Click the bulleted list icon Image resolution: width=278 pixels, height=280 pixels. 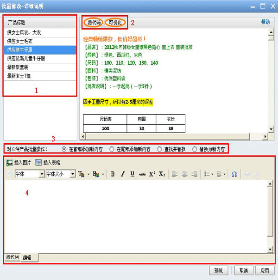tap(207, 174)
